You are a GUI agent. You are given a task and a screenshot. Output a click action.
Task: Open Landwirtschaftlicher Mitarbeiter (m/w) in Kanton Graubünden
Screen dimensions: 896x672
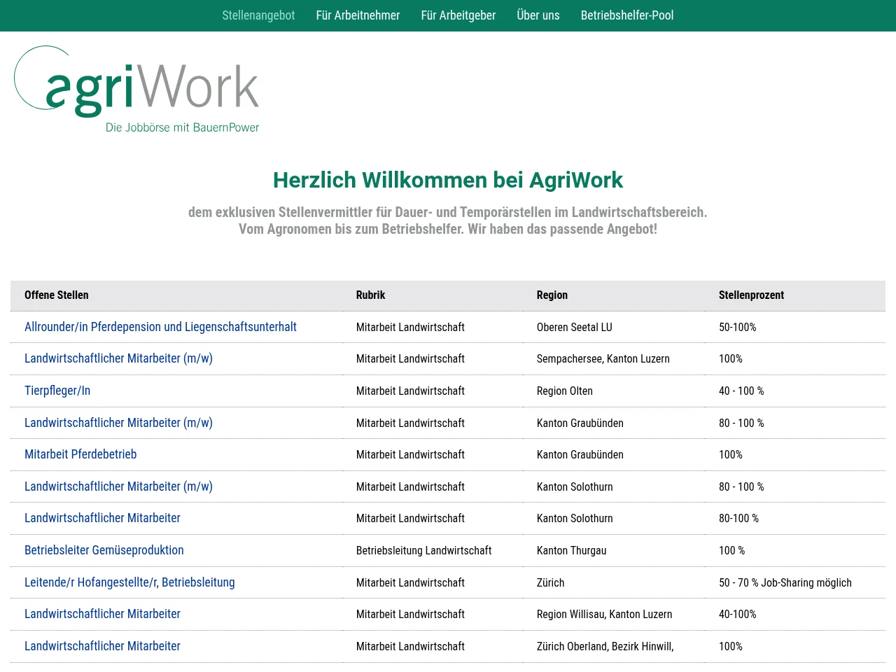click(118, 423)
